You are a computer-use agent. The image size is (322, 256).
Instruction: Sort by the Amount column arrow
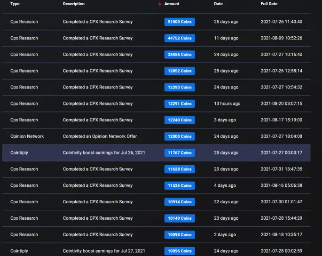coord(159,4)
